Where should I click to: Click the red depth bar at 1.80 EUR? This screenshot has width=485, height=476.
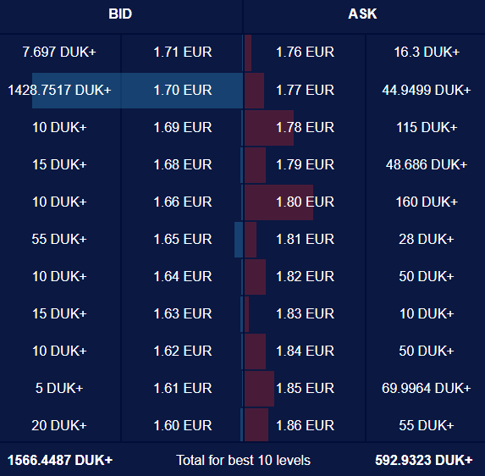(x=278, y=202)
